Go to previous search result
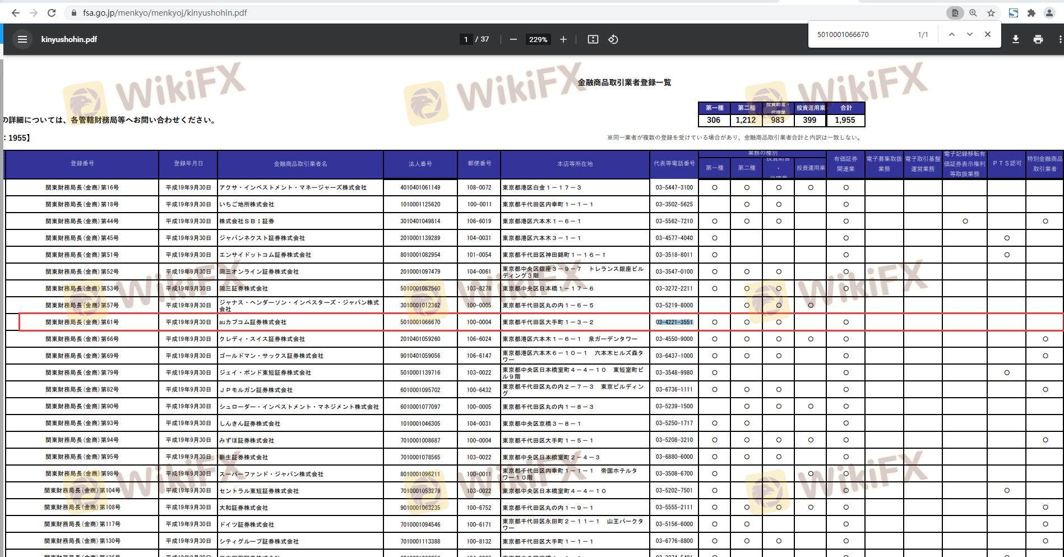The width and height of the screenshot is (1064, 557). [951, 34]
